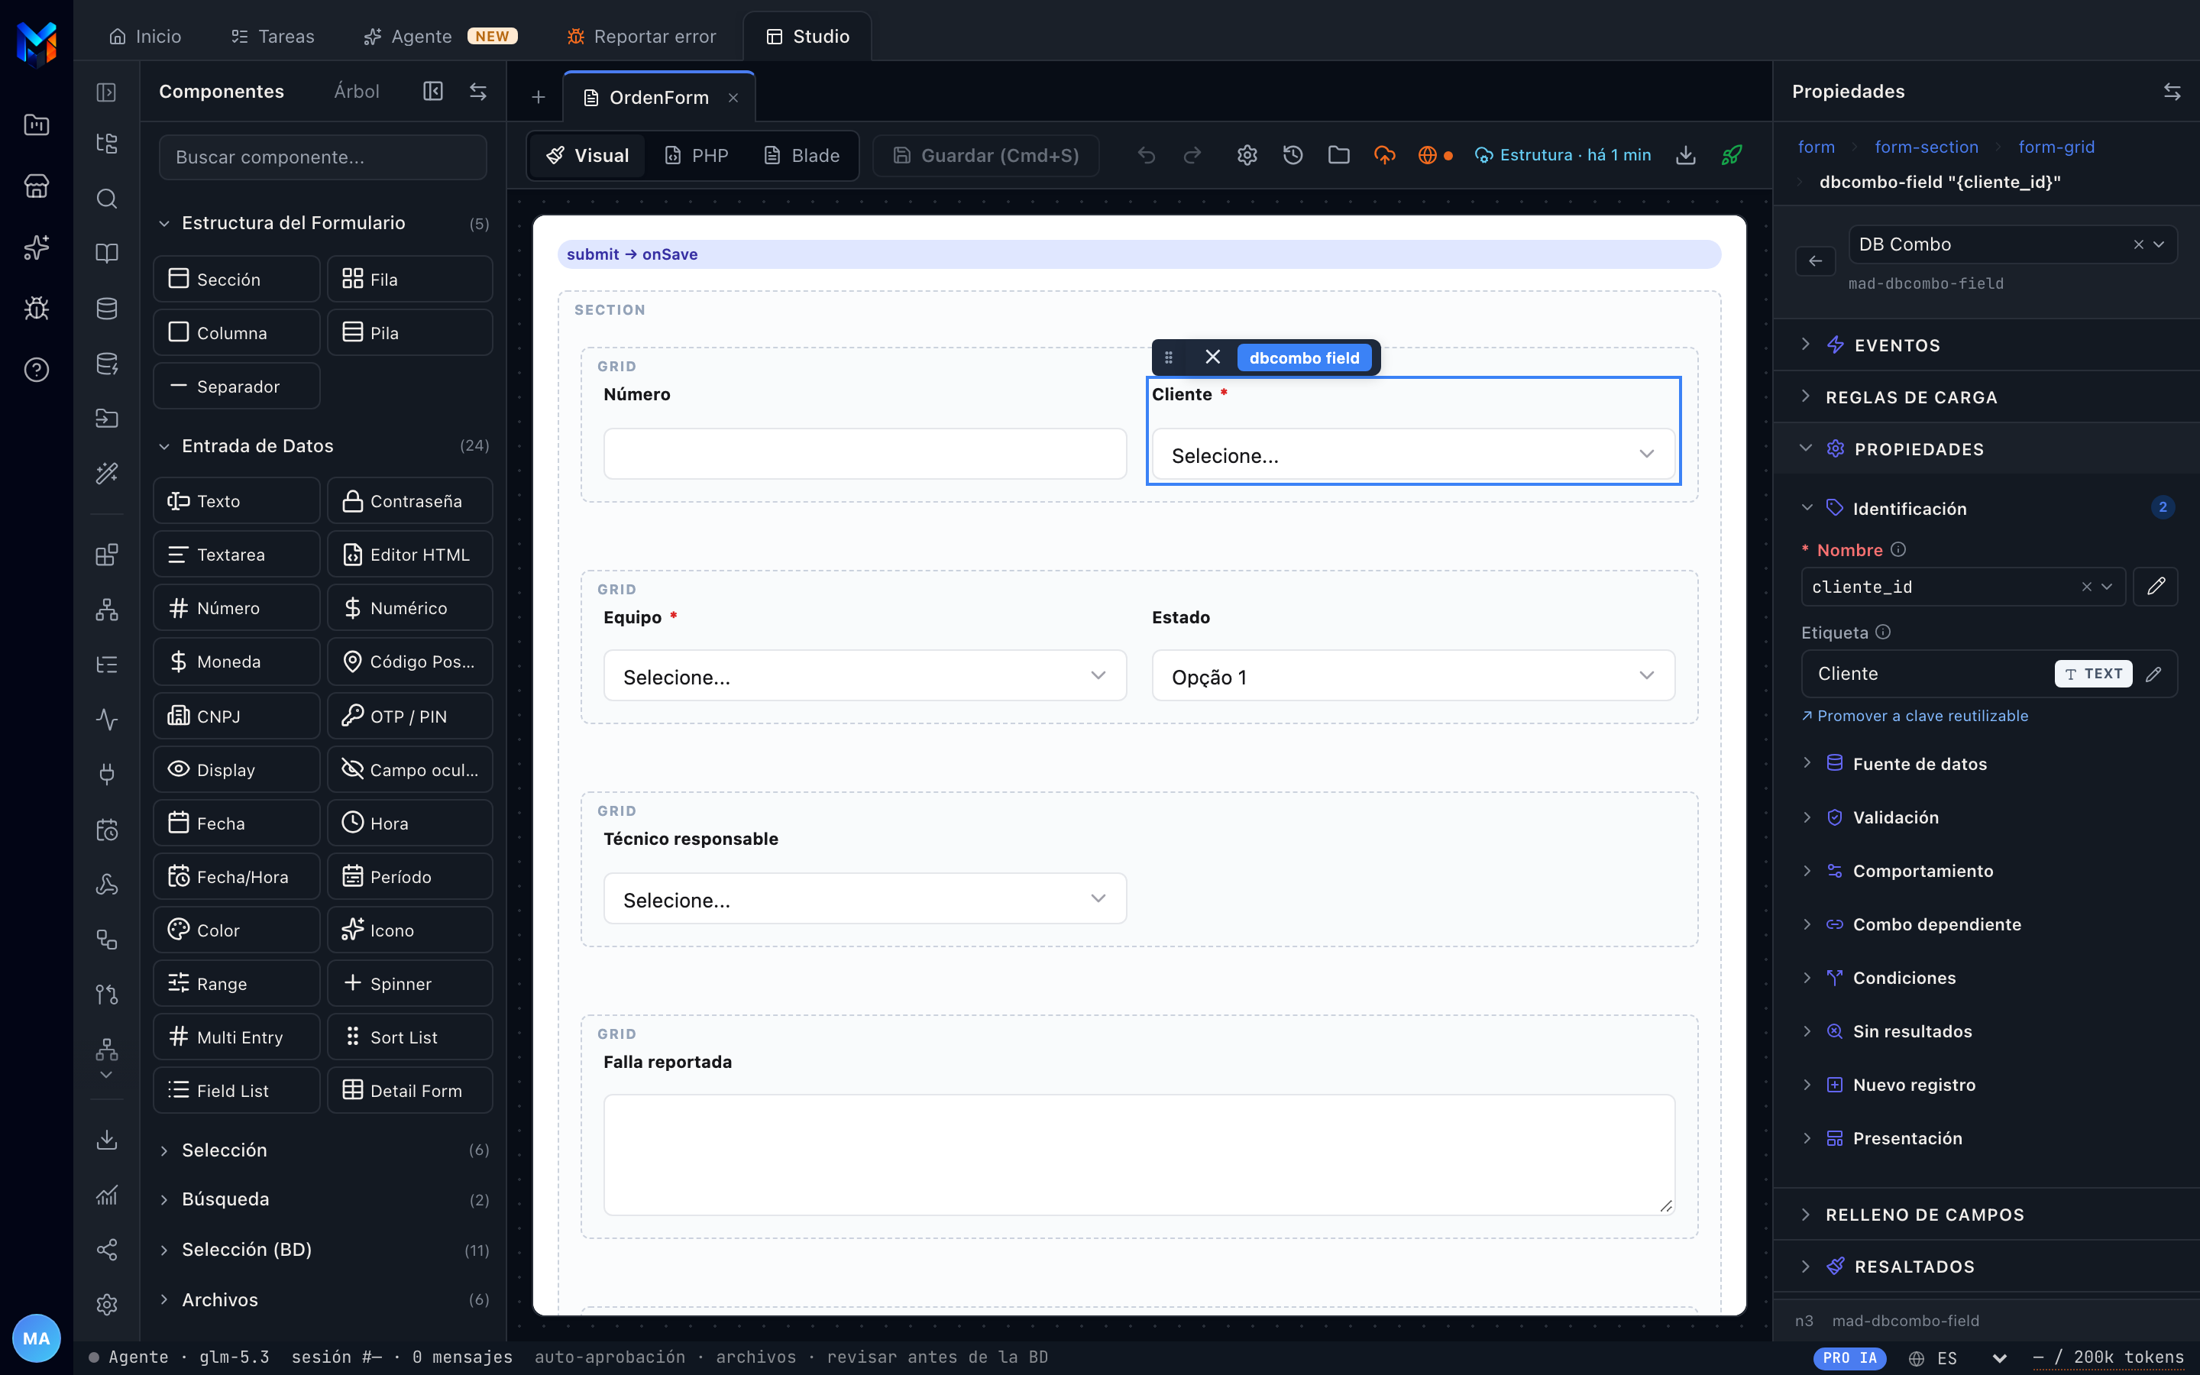
Task: Open settings gear in editor toolbar
Action: coord(1247,156)
